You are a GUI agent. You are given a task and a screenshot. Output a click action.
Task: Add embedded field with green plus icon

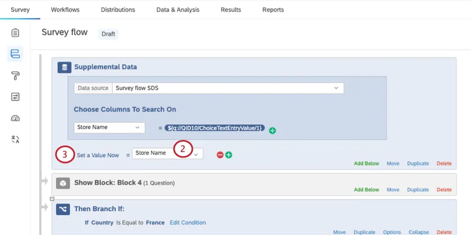point(228,155)
